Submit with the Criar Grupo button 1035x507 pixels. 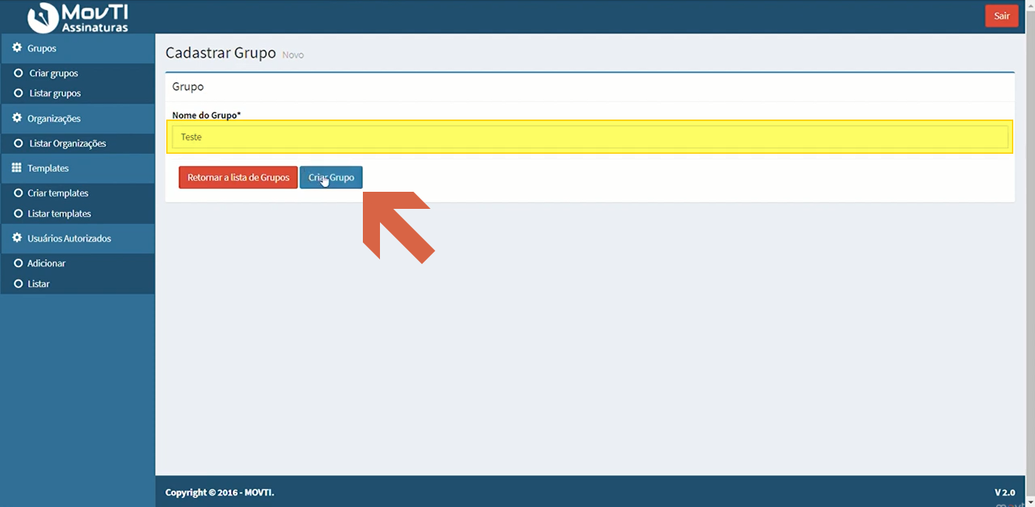coord(331,177)
